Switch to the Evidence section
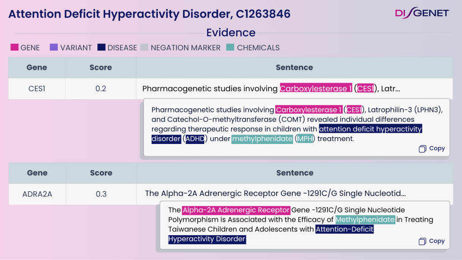Image resolution: width=462 pixels, height=260 pixels. click(231, 32)
